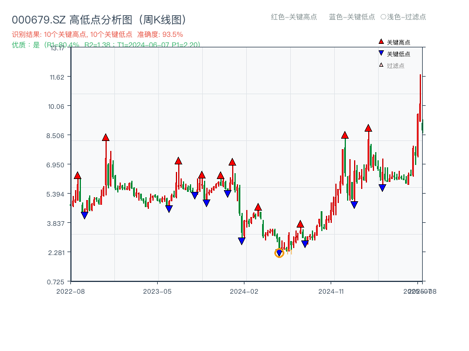
Task: Click the 2024-02 date label on x-axis
Action: pos(243,290)
